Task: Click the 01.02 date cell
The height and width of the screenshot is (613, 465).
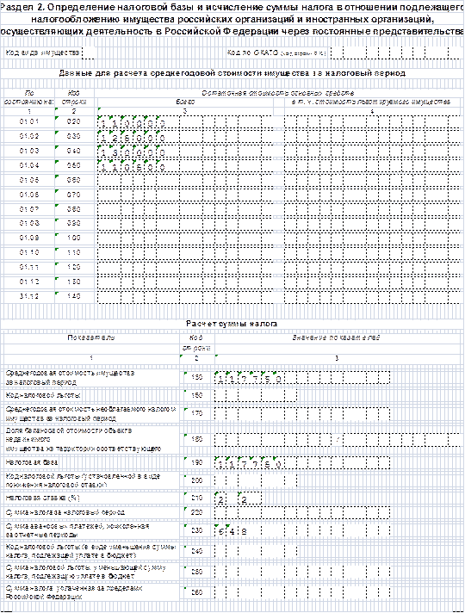Action: pyautogui.click(x=29, y=136)
